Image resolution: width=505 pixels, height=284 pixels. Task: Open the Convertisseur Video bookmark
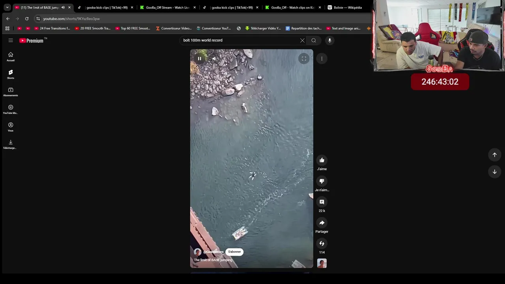point(174,28)
